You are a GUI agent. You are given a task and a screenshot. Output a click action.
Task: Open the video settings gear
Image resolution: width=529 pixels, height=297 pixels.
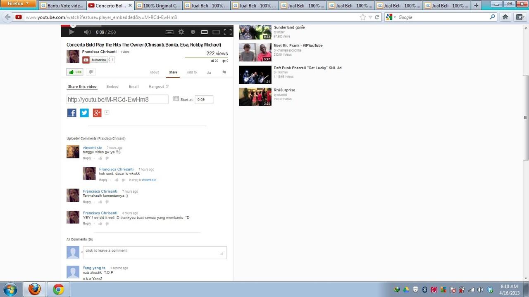(181, 32)
